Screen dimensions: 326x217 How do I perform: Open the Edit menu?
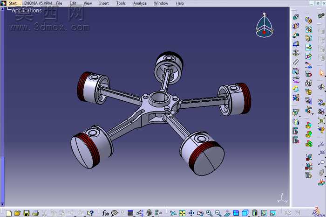tap(73, 3)
